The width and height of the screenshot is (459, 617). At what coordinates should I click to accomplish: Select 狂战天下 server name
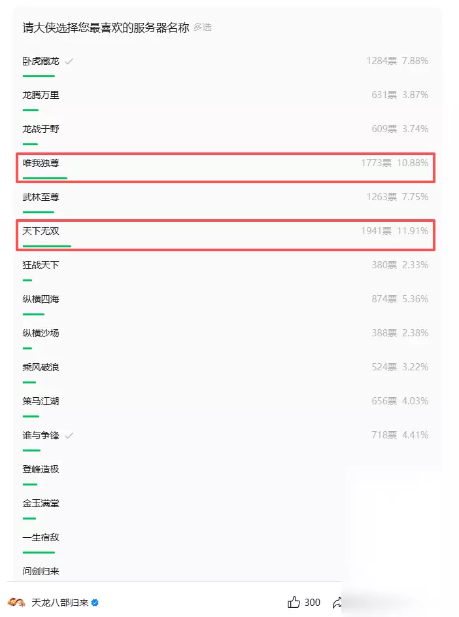point(41,265)
